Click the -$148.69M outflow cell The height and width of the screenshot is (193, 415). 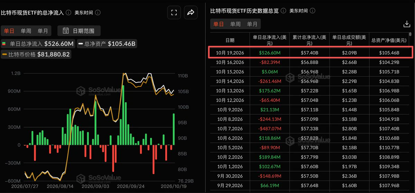[270, 176]
